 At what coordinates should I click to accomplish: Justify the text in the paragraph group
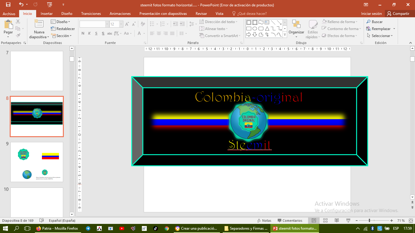coord(172,33)
